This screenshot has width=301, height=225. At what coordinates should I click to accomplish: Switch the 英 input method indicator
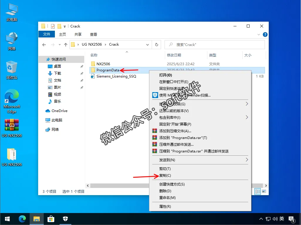coord(282,219)
